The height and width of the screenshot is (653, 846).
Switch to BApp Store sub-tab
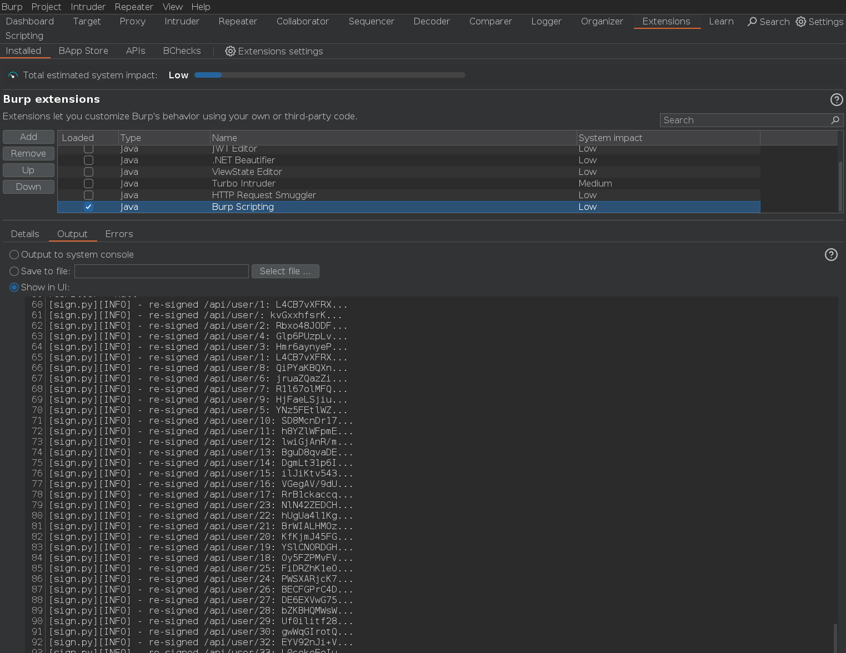point(83,51)
